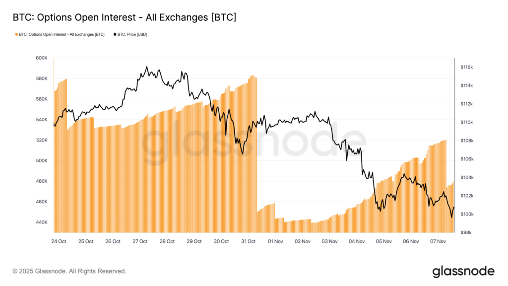Click the glassnode logo at bottom right
Image resolution: width=508 pixels, height=286 pixels.
[x=463, y=271]
